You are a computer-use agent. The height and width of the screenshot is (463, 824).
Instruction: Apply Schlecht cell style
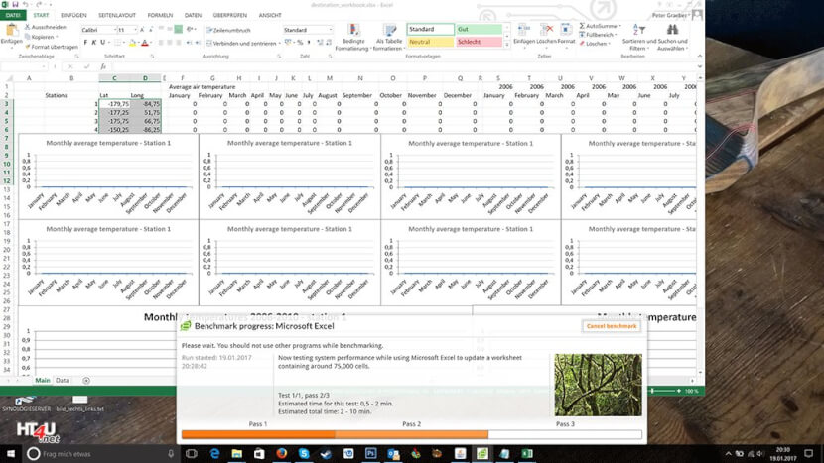pyautogui.click(x=480, y=42)
